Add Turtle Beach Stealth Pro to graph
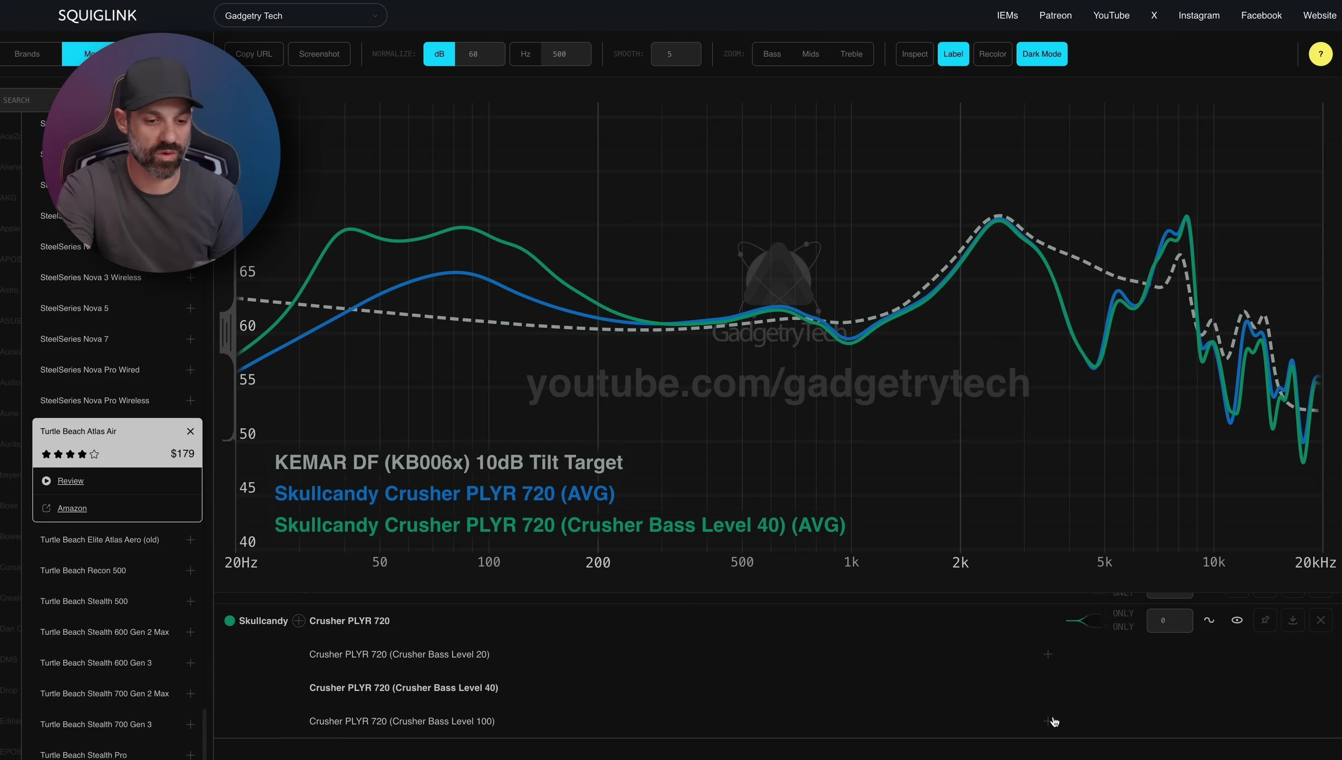The width and height of the screenshot is (1342, 760). click(x=190, y=755)
